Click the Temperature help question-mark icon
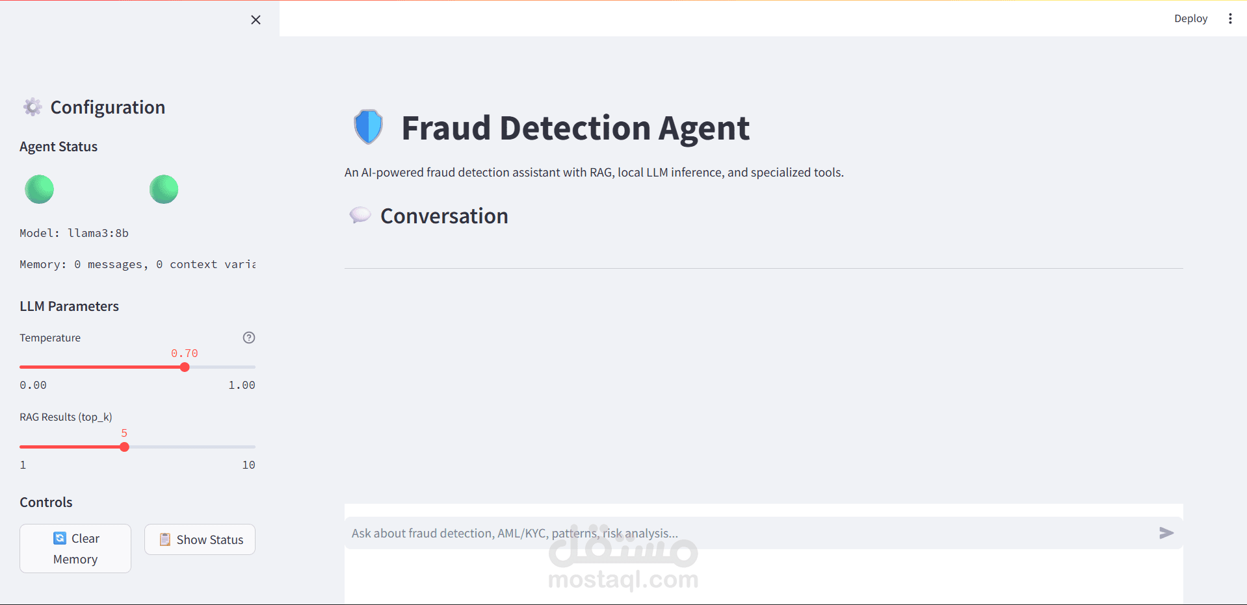This screenshot has width=1247, height=605. [x=249, y=338]
